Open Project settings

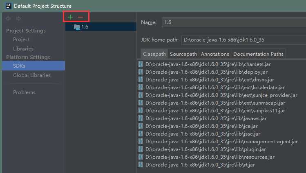pos(21,39)
